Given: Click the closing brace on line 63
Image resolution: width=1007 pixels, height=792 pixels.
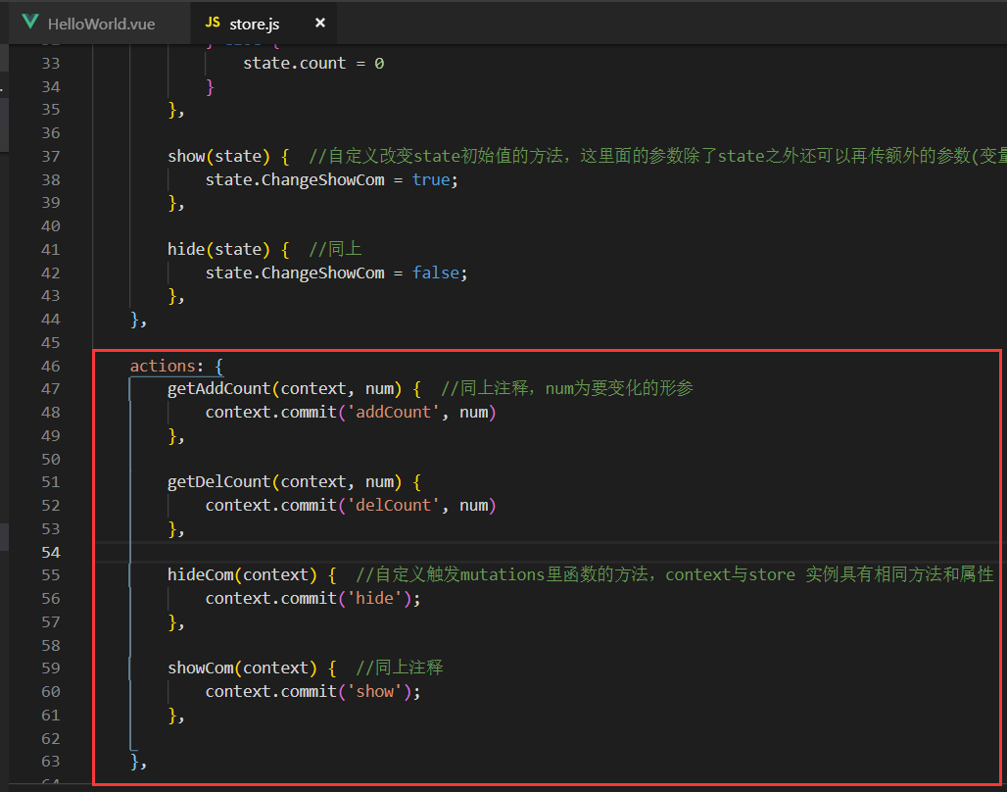Looking at the screenshot, I should (134, 762).
